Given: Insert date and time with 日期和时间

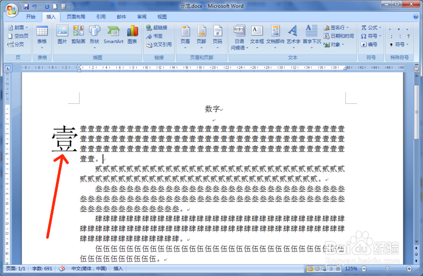Looking at the screenshot, I should (x=338, y=36).
